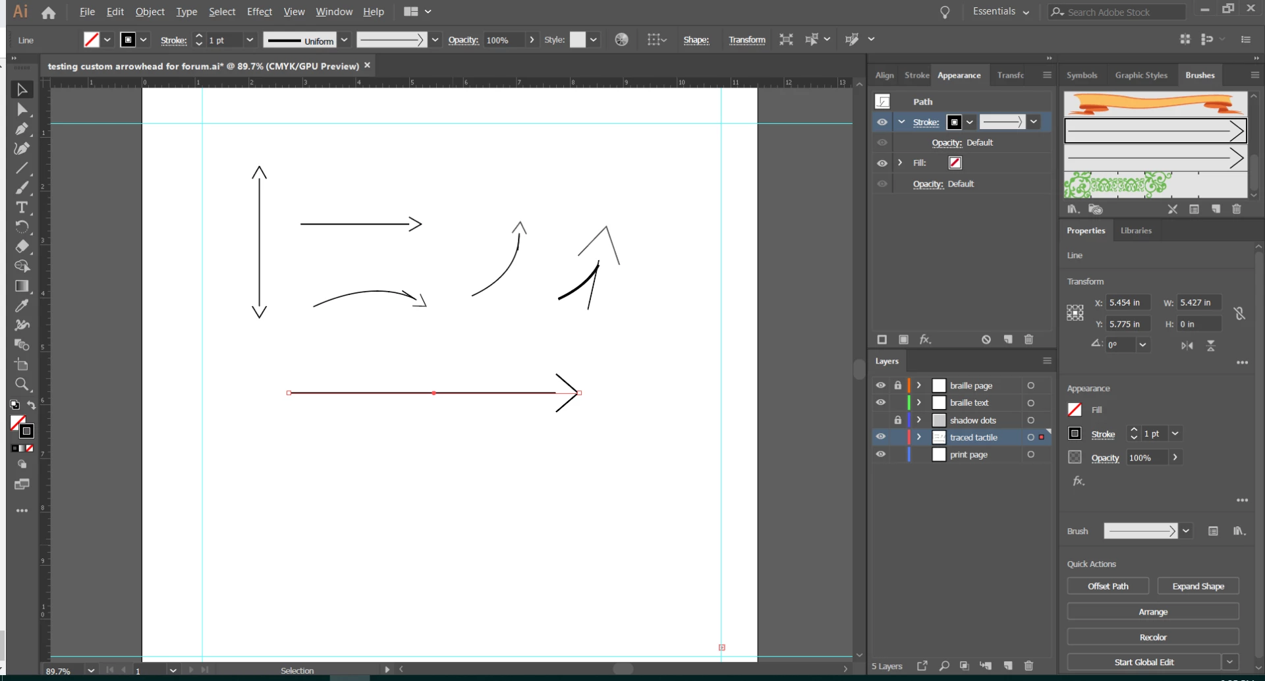This screenshot has width=1265, height=681.
Task: Switch to the Symbols tab
Action: point(1082,75)
